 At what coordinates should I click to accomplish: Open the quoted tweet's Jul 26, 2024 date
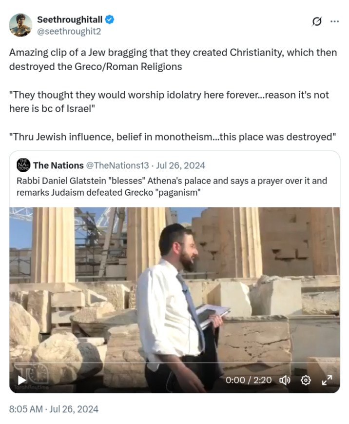coord(180,165)
